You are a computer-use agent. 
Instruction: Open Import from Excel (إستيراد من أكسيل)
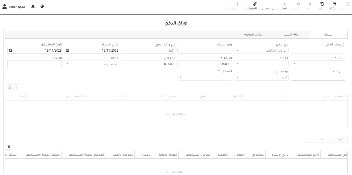285,4
